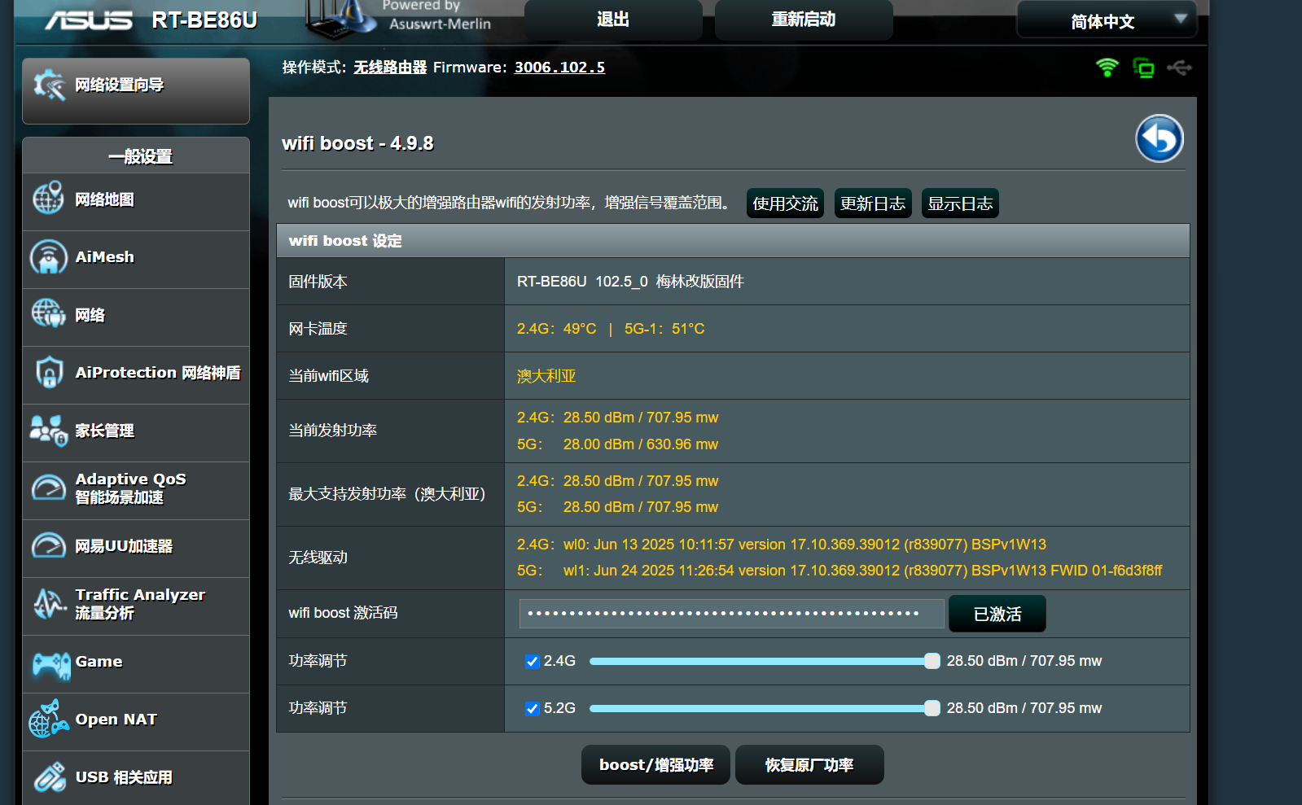Open the AiMesh sidebar icon
1302x805 pixels.
49,257
